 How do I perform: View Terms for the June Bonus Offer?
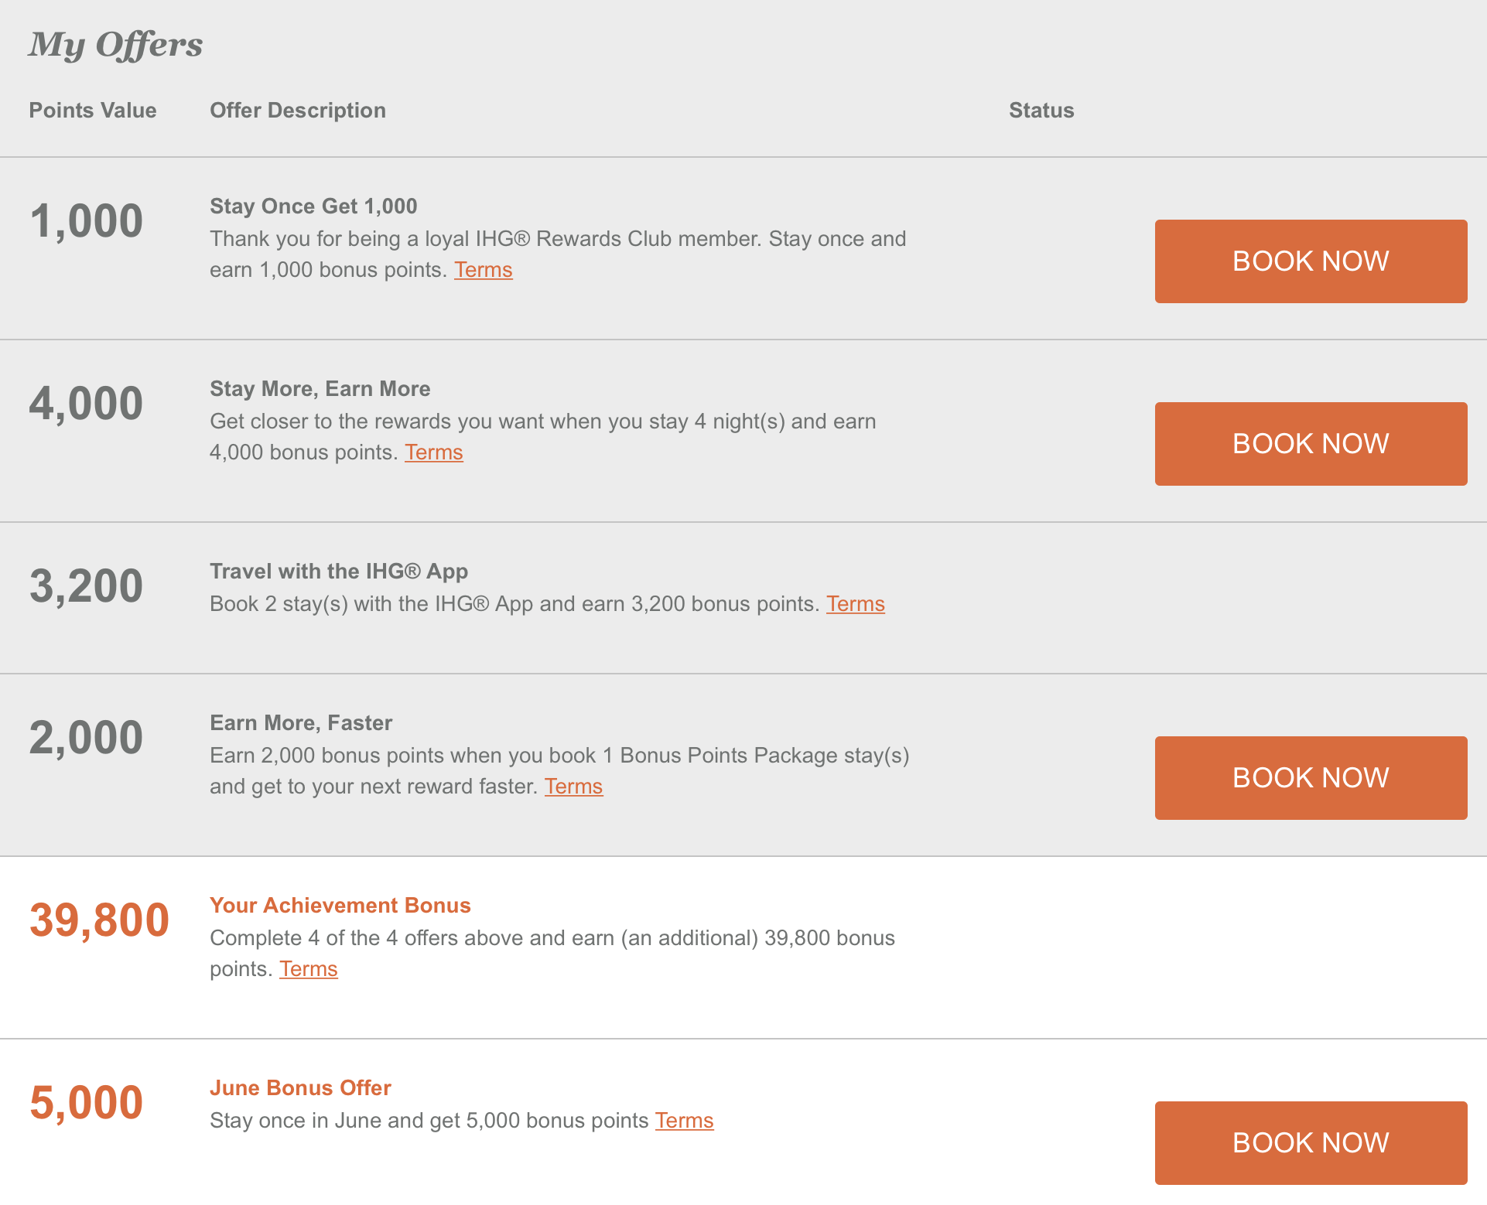coord(685,1121)
